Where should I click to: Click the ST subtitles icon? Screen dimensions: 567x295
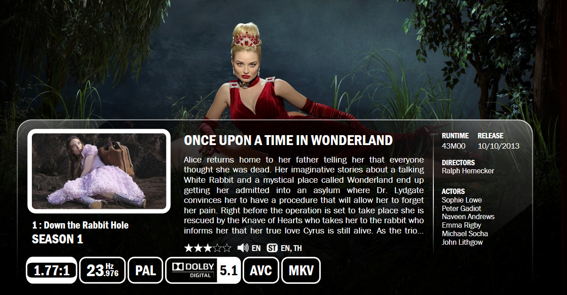point(272,248)
